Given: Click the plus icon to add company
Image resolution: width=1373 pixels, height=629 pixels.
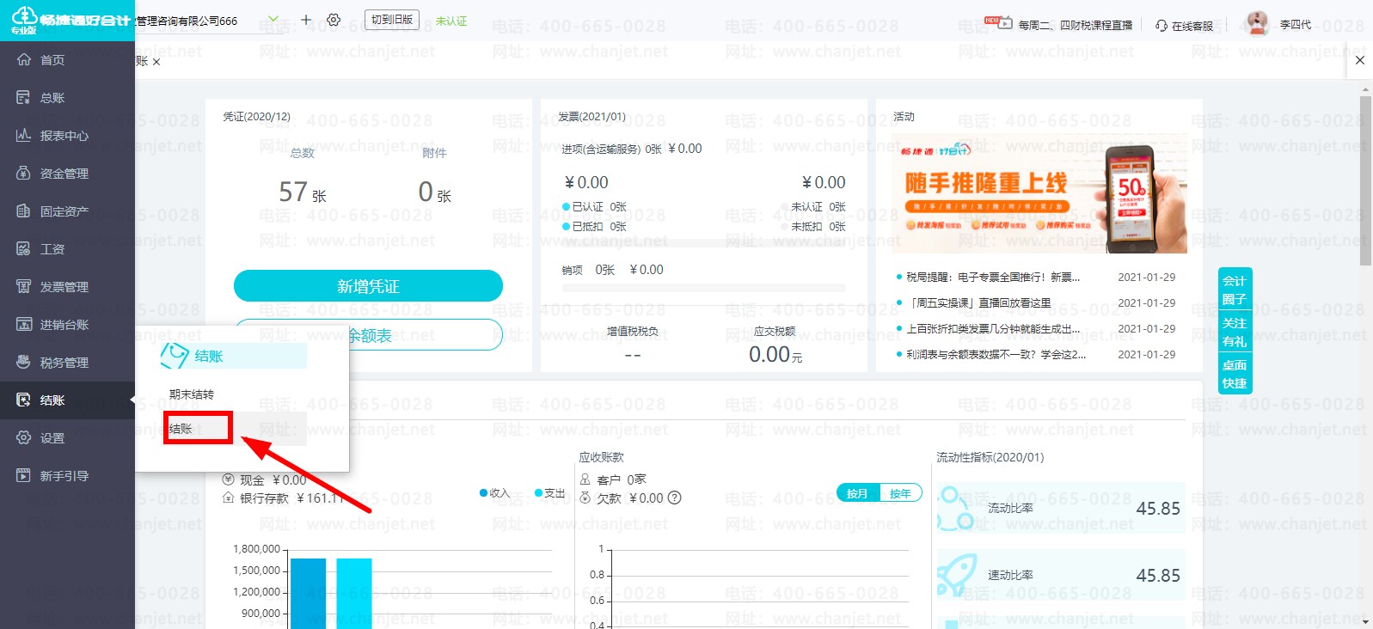Looking at the screenshot, I should 306,20.
